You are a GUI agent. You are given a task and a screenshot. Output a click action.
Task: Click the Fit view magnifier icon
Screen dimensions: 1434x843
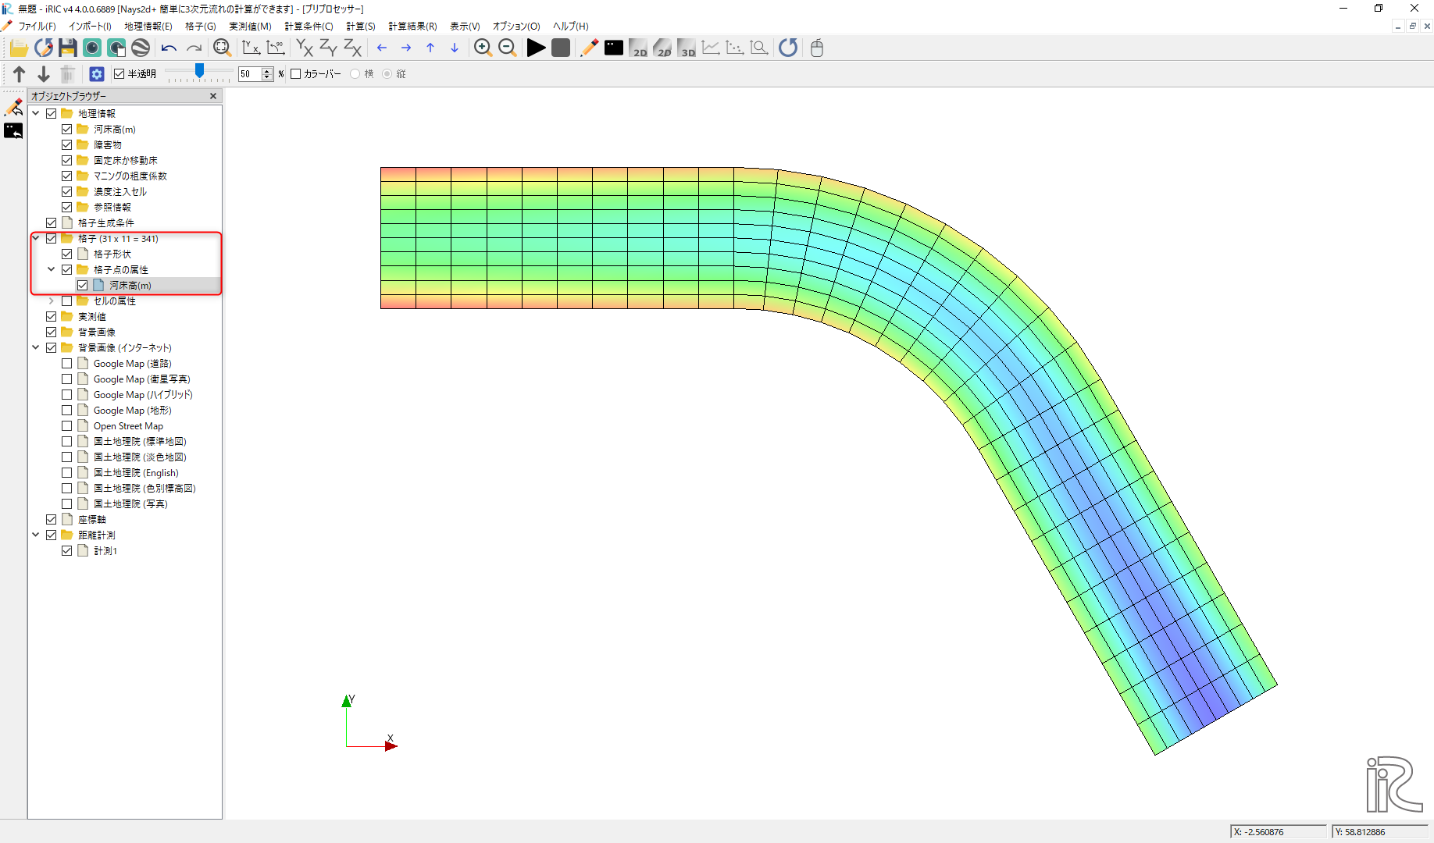click(x=222, y=48)
